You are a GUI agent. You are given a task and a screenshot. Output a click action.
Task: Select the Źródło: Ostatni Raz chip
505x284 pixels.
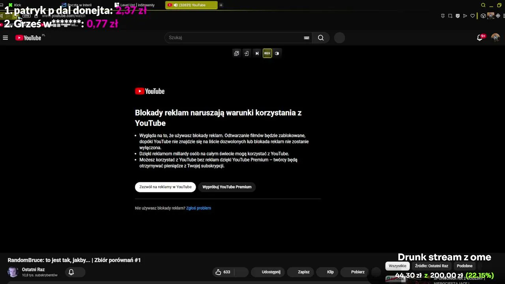coord(431,266)
